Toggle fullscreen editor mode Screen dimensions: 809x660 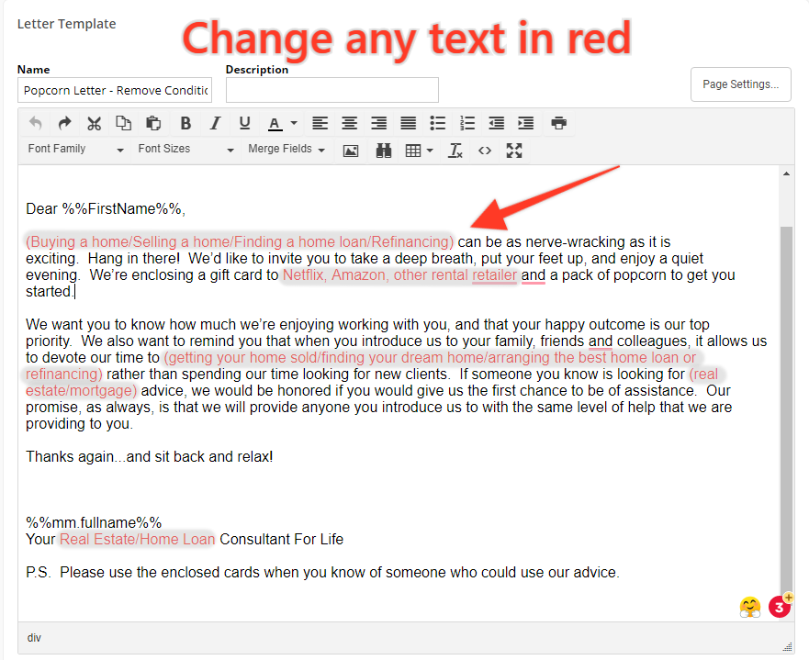[x=514, y=151]
